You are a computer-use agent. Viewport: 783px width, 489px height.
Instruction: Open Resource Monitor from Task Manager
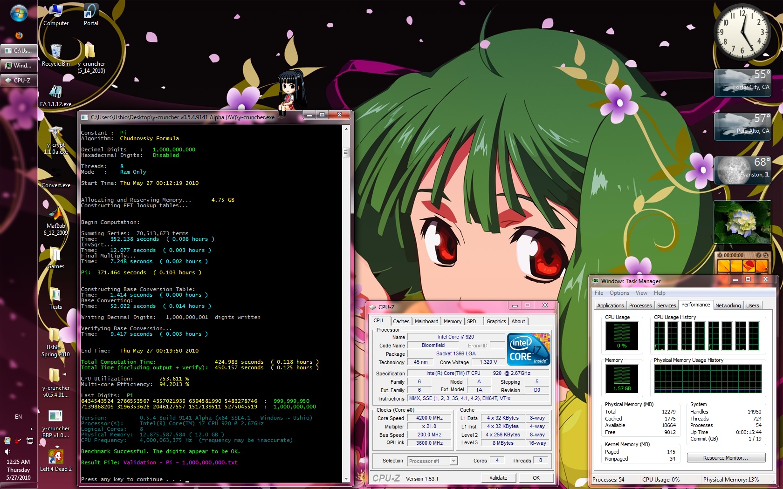pos(726,458)
